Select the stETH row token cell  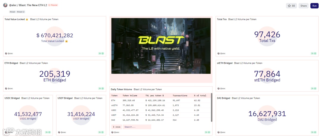click(x=114, y=106)
